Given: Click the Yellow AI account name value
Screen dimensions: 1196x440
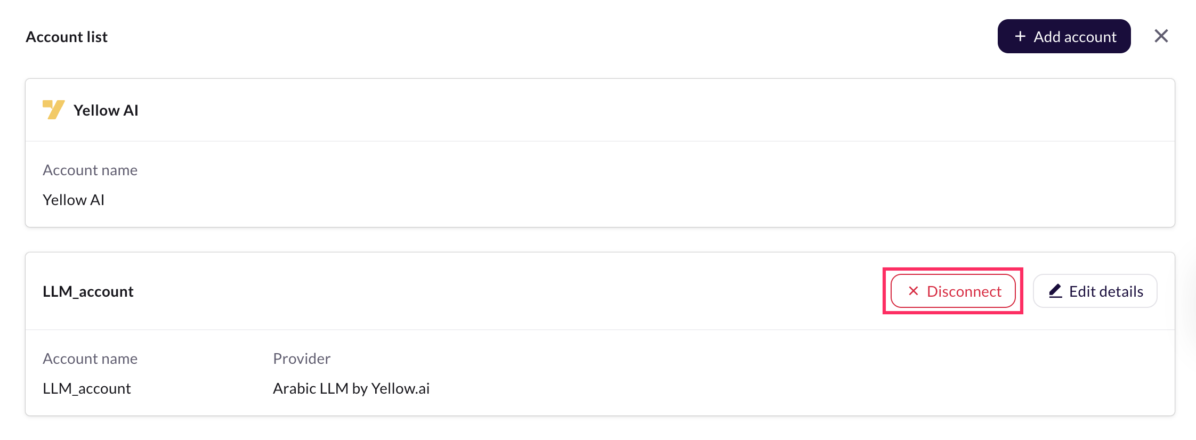Looking at the screenshot, I should pos(74,200).
